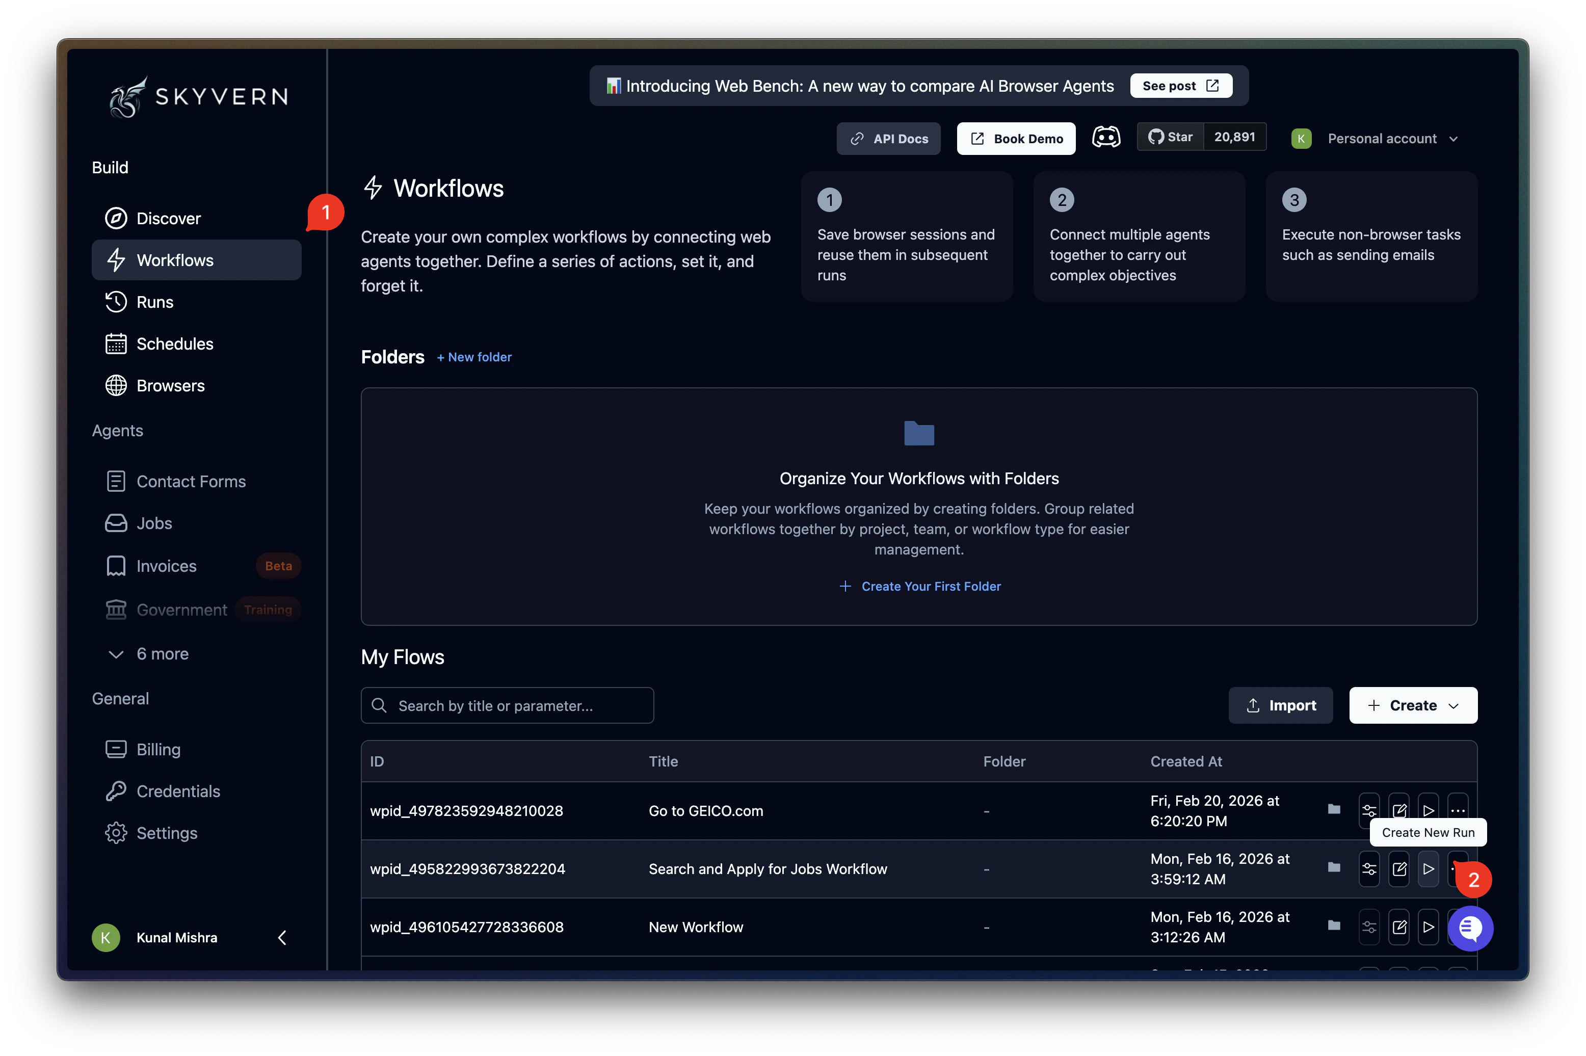
Task: Open the Invoices Beta agent
Action: (166, 566)
